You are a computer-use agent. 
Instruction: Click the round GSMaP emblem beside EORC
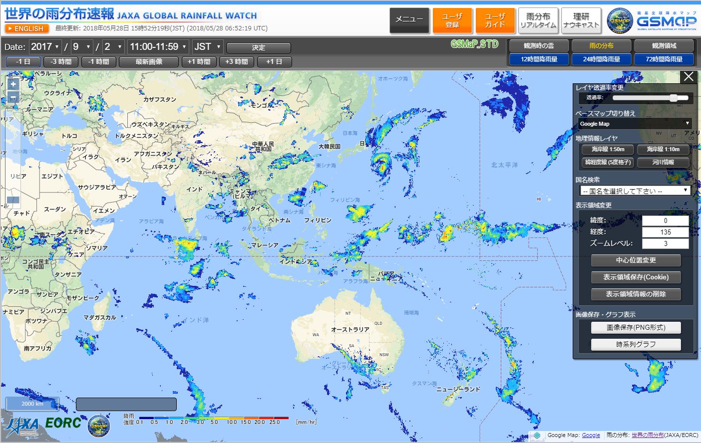coord(99,427)
